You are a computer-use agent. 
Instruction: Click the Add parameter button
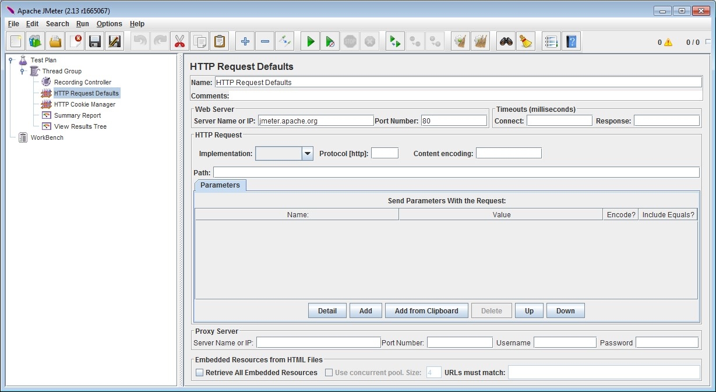pos(366,311)
